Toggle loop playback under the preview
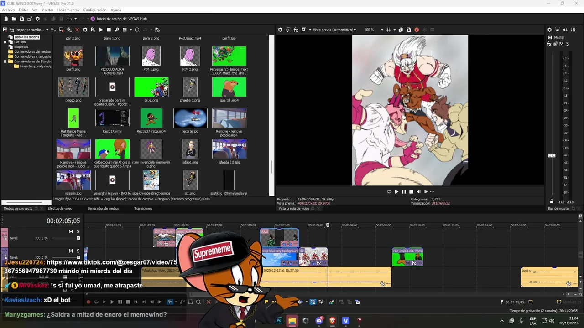Image resolution: width=584 pixels, height=328 pixels. [389, 192]
